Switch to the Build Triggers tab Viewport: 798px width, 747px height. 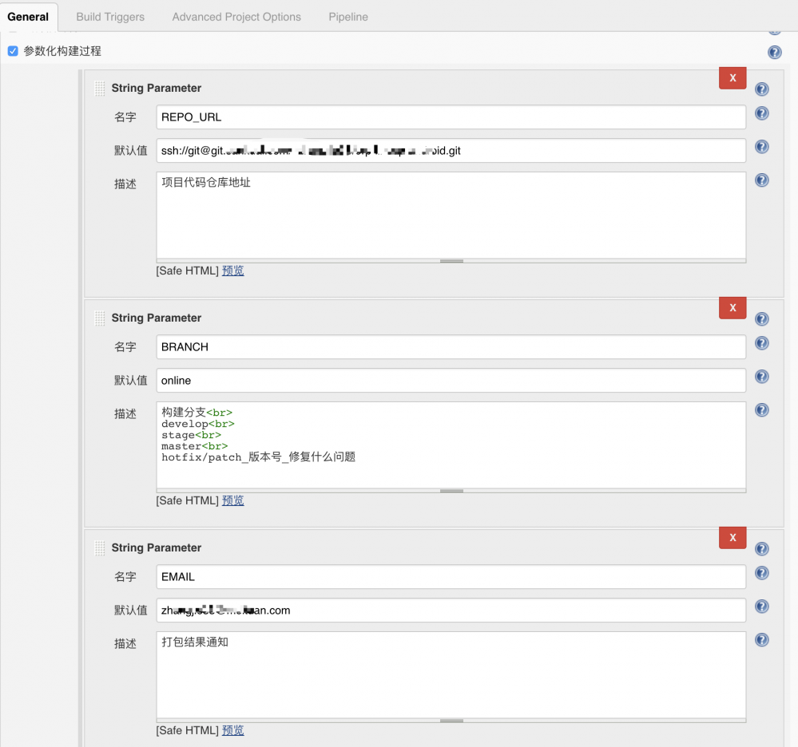(x=109, y=16)
